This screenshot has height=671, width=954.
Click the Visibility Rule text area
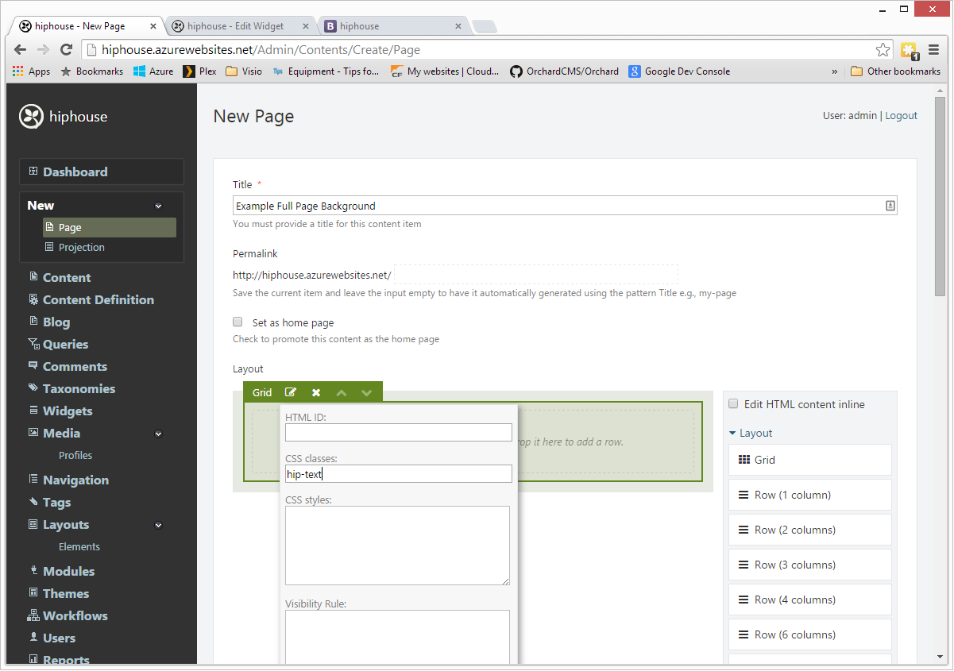point(397,637)
